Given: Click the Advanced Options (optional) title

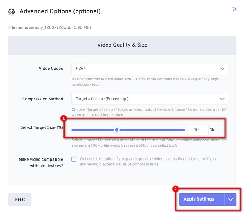Looking at the screenshot, I should click(x=60, y=11).
